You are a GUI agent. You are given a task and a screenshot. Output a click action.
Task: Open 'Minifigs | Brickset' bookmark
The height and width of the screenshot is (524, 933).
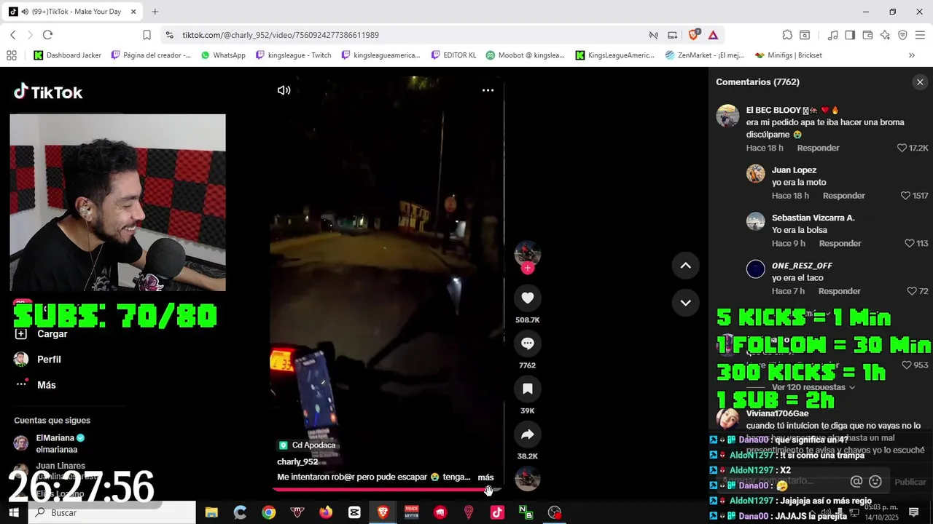(x=789, y=55)
